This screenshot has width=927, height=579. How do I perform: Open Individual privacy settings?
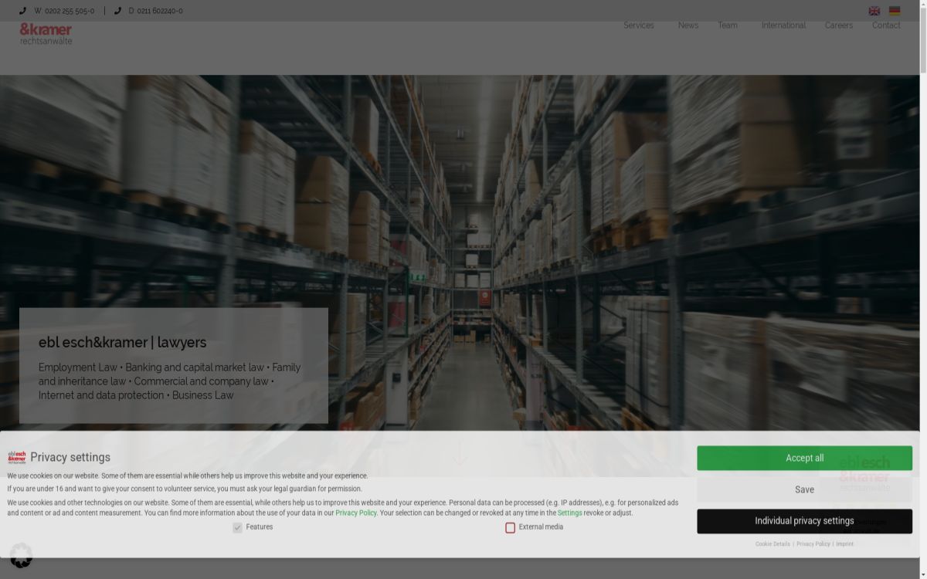(804, 520)
